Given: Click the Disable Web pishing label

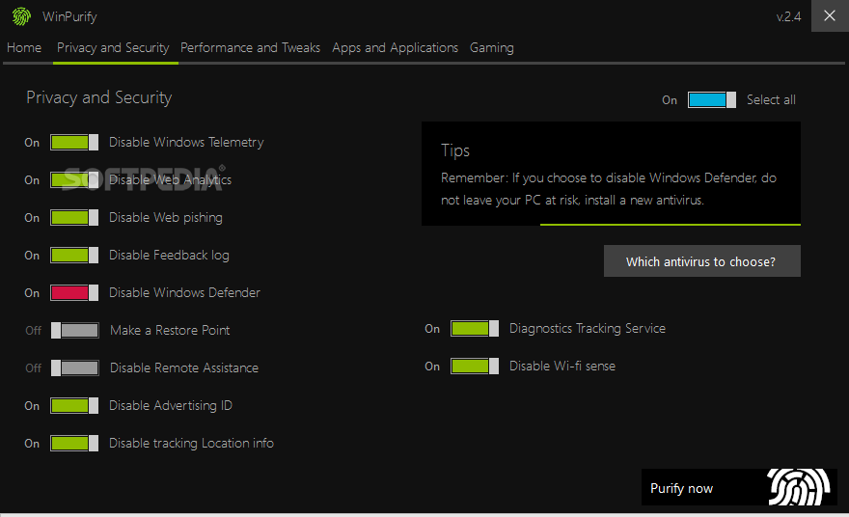Looking at the screenshot, I should click(x=166, y=218).
